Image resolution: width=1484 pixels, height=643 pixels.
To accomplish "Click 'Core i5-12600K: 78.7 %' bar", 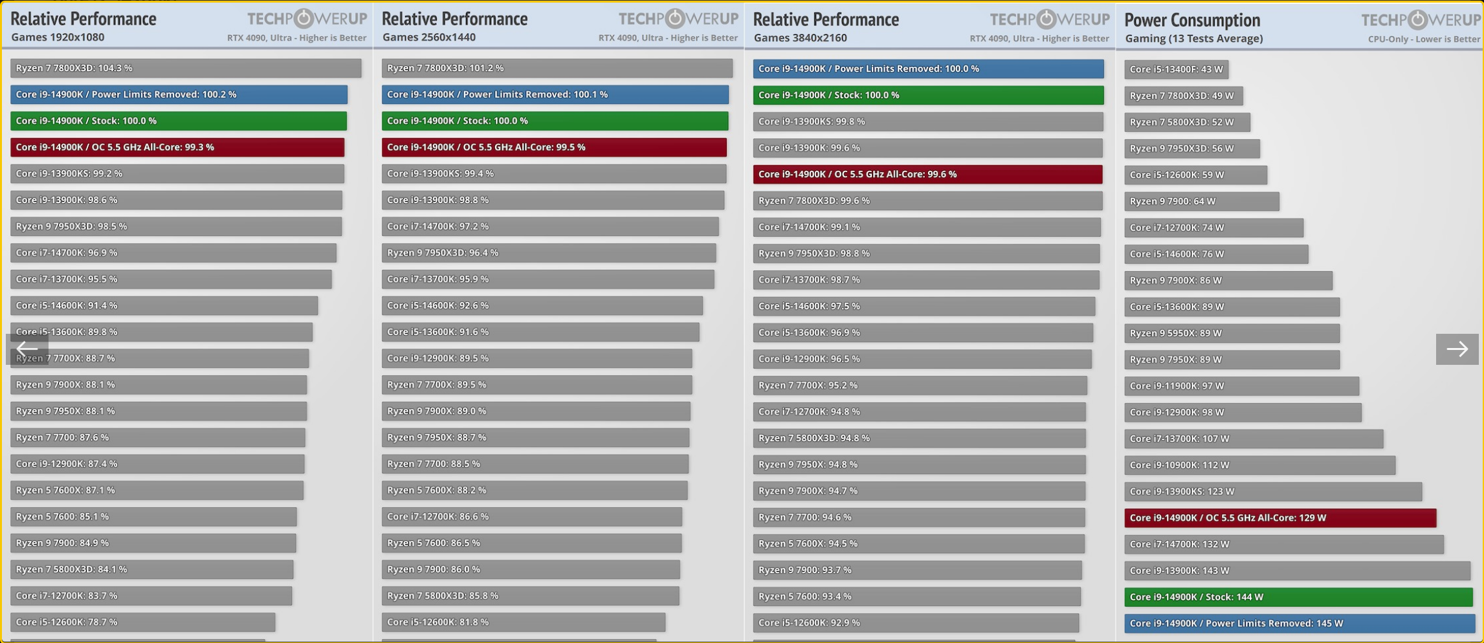I will (142, 622).
